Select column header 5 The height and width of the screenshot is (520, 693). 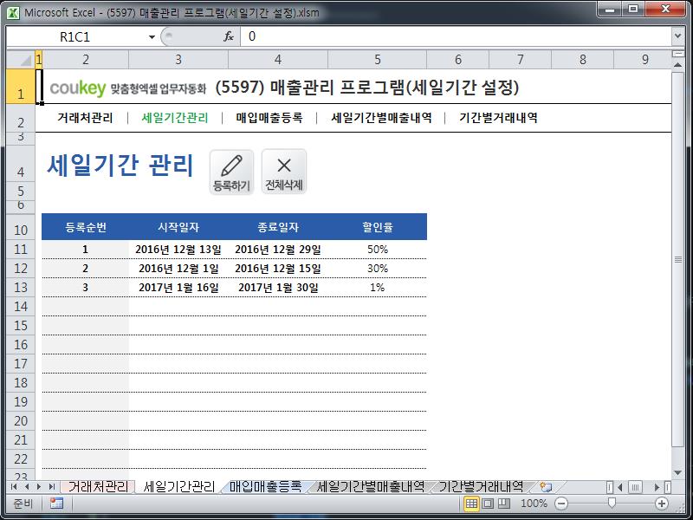pos(378,59)
